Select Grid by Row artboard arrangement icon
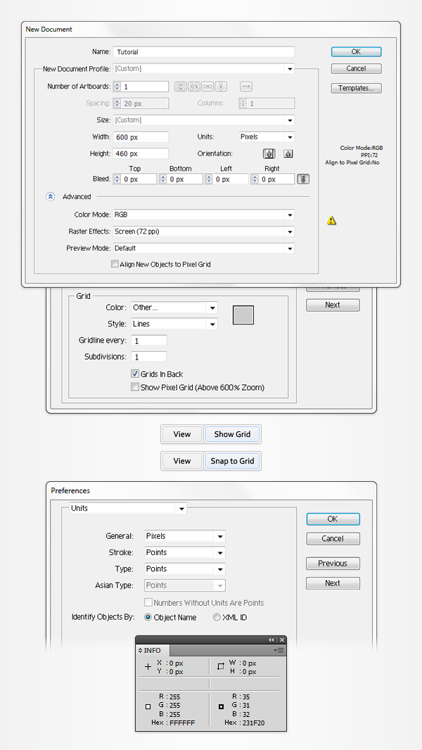Screen dimensions: 422x750 pyautogui.click(x=181, y=87)
